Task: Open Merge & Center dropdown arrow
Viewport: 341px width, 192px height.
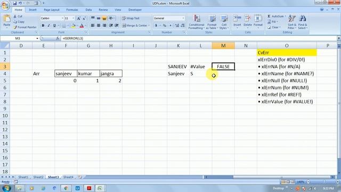Action: point(149,26)
